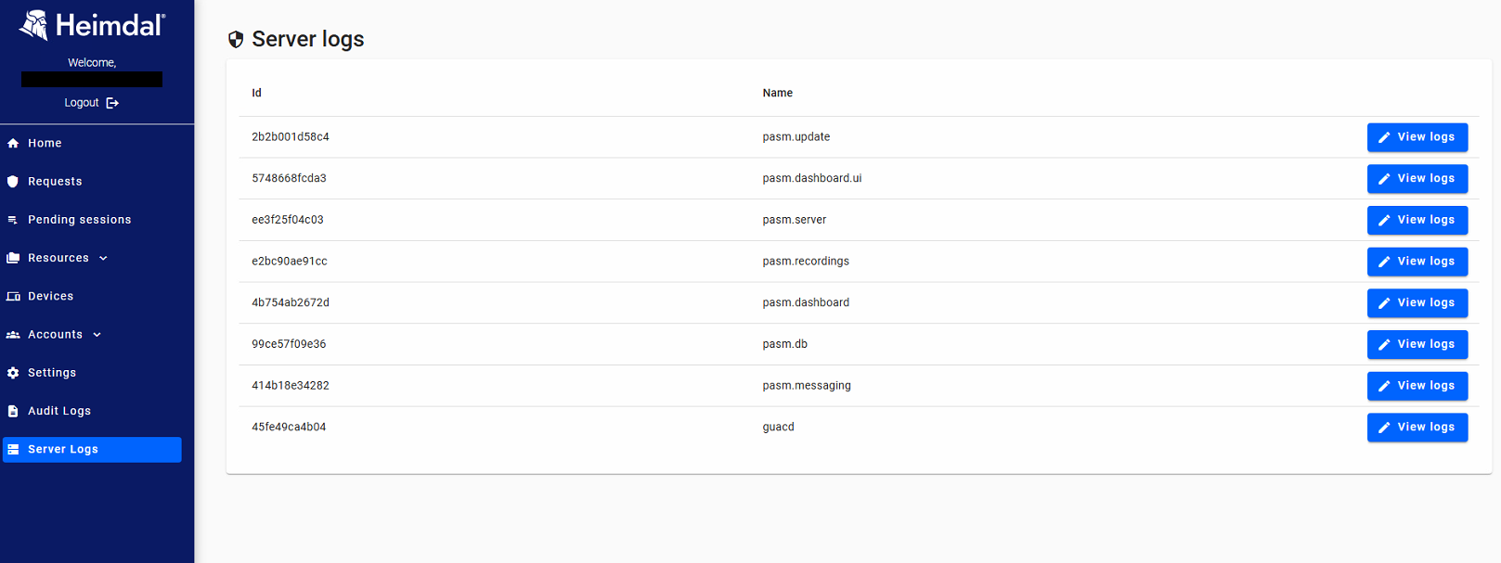1501x563 pixels.
Task: Click the logout arrow icon
Action: (x=112, y=103)
